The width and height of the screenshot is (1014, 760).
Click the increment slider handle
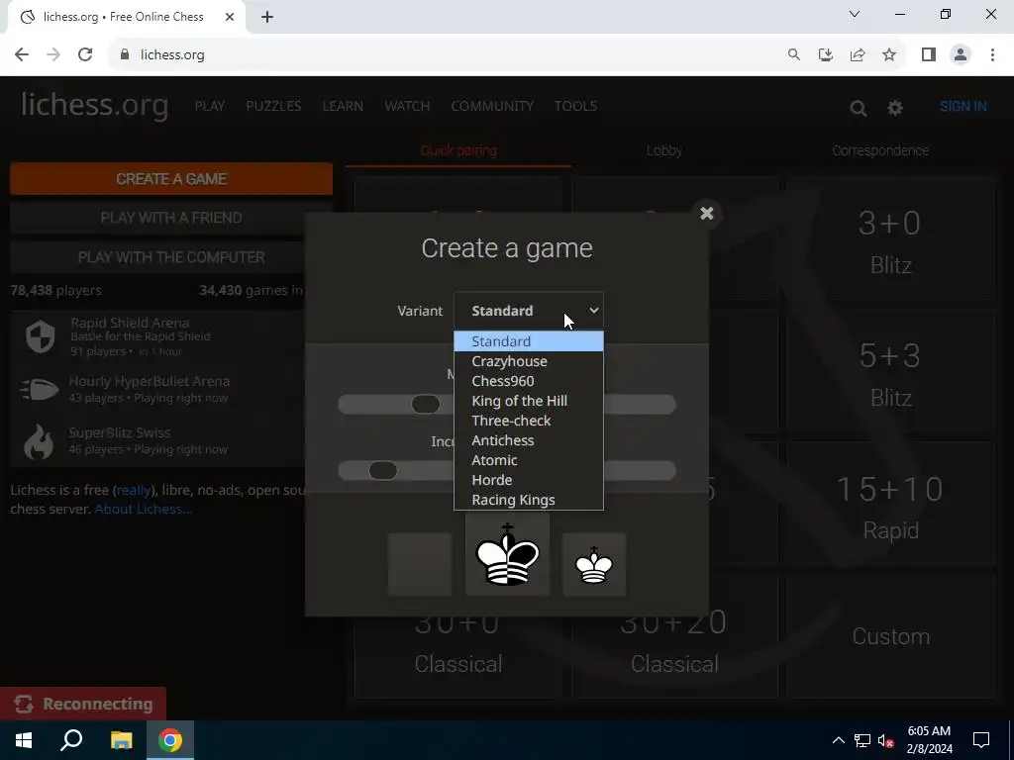(x=383, y=470)
